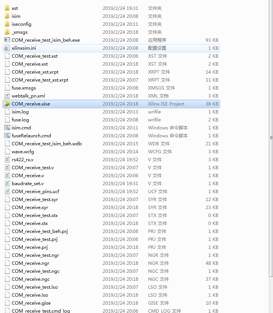This screenshot has width=273, height=313.
Task: Select file name COM_receive.ngr
Action: click(x=31, y=263)
